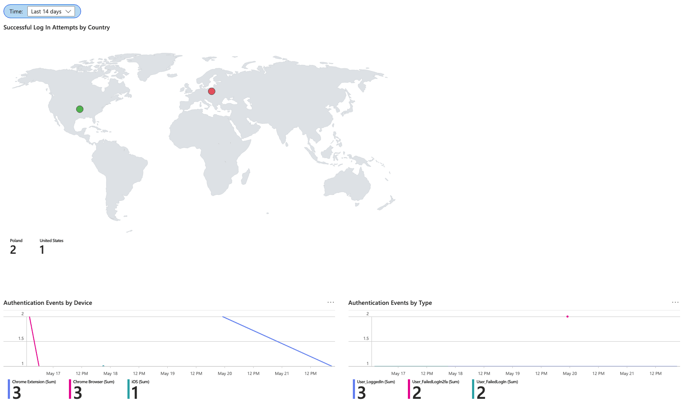Click the pink data point on Type chart
684x404 pixels.
click(x=567, y=317)
